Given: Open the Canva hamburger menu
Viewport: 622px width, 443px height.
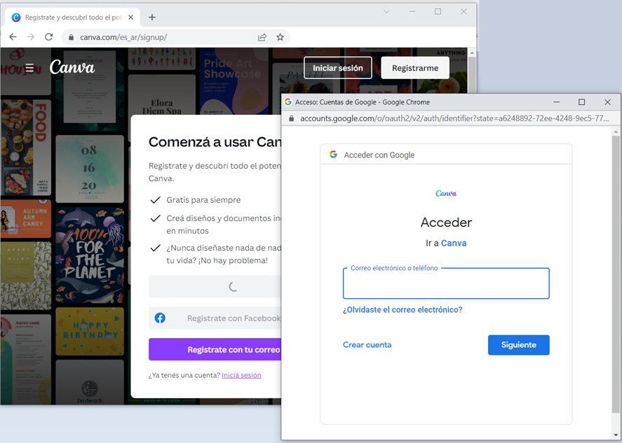Looking at the screenshot, I should click(x=29, y=68).
